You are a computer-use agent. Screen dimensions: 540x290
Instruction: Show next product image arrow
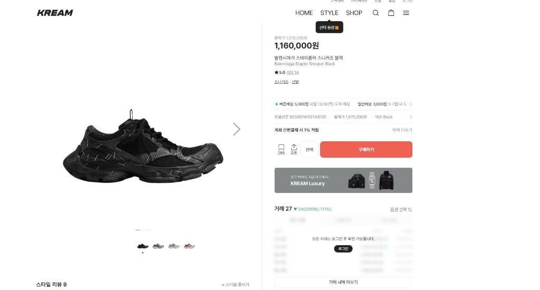pyautogui.click(x=236, y=129)
